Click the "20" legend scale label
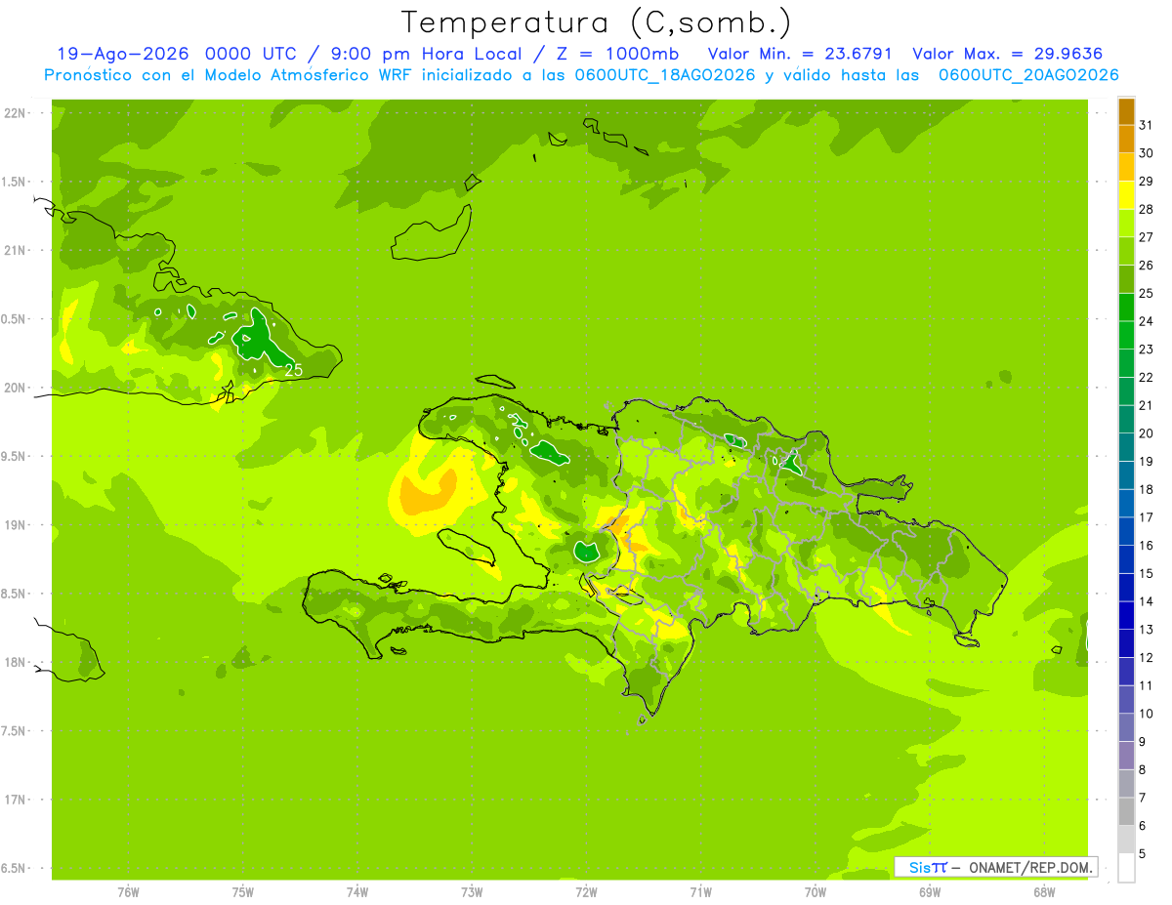The height and width of the screenshot is (905, 1172). pyautogui.click(x=1147, y=433)
